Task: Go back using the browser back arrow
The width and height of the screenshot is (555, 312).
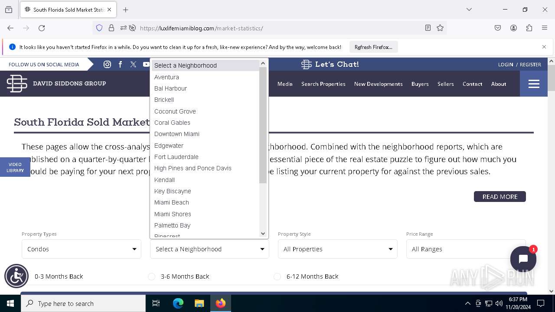Action: [10, 28]
